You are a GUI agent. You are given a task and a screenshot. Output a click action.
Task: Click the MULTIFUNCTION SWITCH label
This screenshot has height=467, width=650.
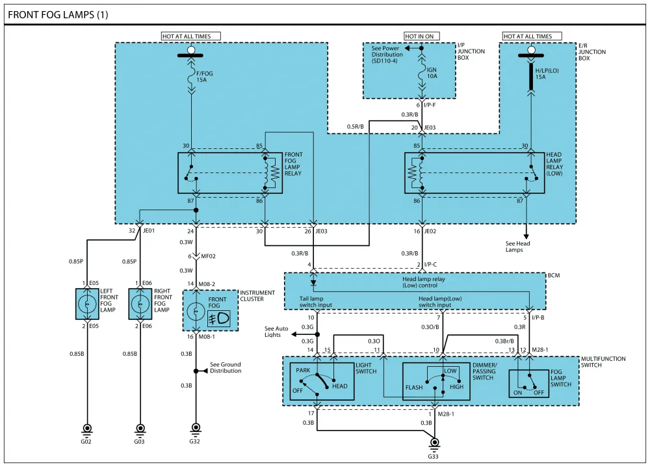tap(603, 362)
